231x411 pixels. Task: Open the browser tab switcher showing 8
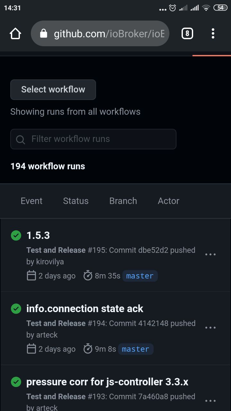(x=187, y=33)
